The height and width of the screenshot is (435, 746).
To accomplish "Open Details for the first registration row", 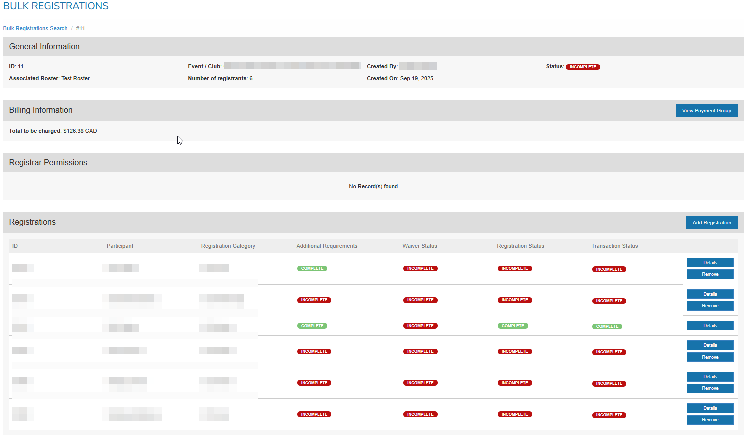I will (710, 263).
